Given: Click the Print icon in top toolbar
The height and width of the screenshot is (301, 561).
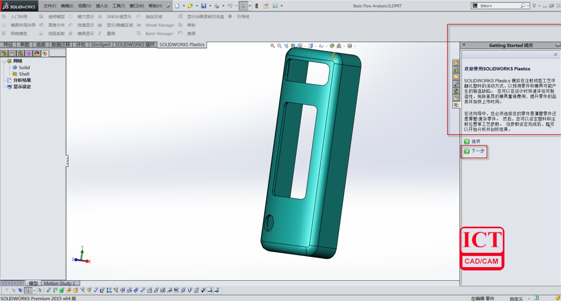Looking at the screenshot, I should [216, 6].
